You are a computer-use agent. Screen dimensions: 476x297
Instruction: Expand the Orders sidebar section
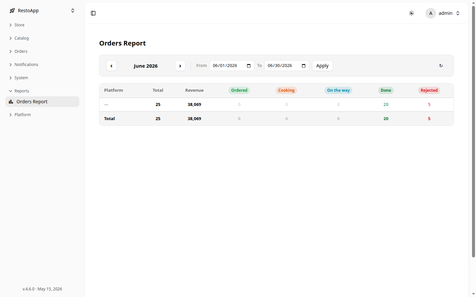click(x=42, y=51)
